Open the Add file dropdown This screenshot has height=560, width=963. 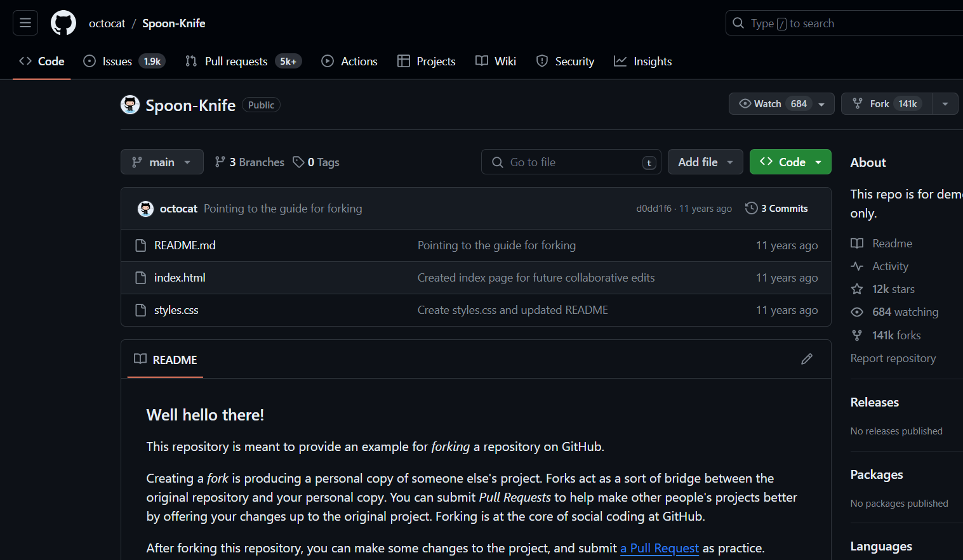click(x=705, y=162)
